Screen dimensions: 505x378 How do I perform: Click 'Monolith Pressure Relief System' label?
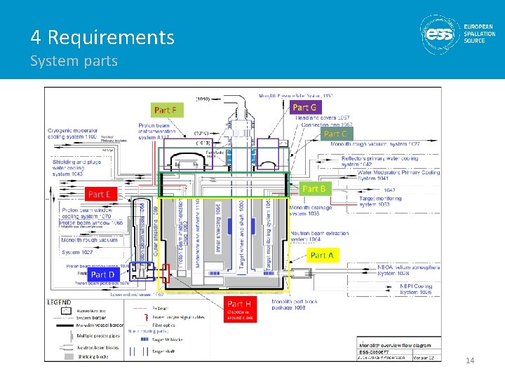296,95
